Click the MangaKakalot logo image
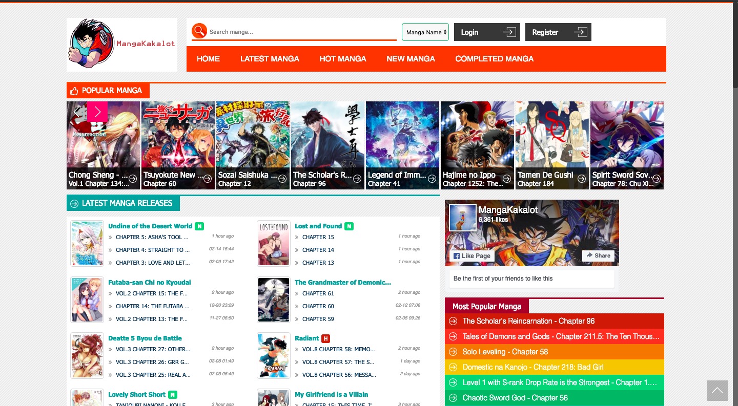 click(122, 45)
